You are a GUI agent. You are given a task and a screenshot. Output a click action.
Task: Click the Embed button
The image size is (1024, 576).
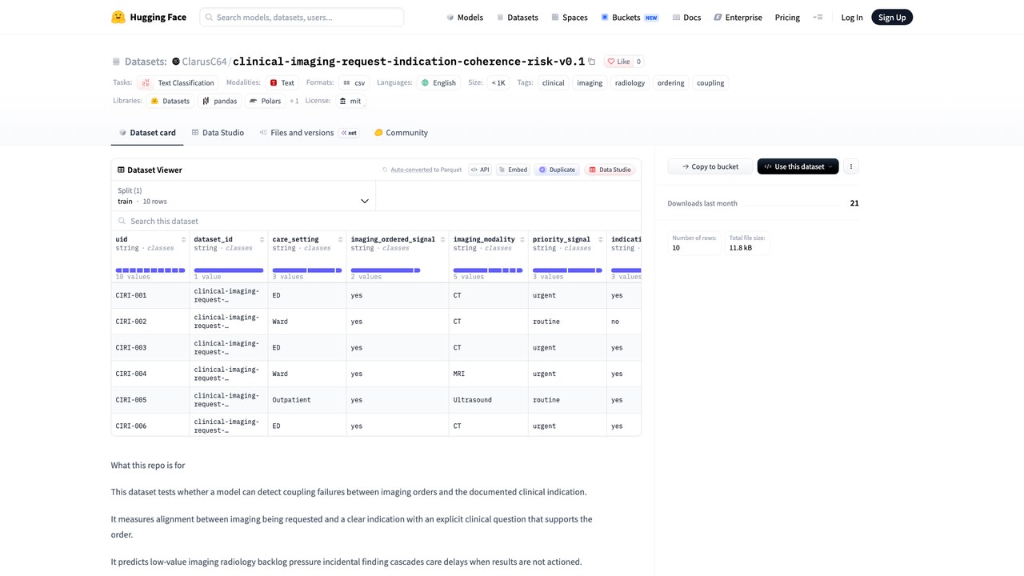click(513, 170)
